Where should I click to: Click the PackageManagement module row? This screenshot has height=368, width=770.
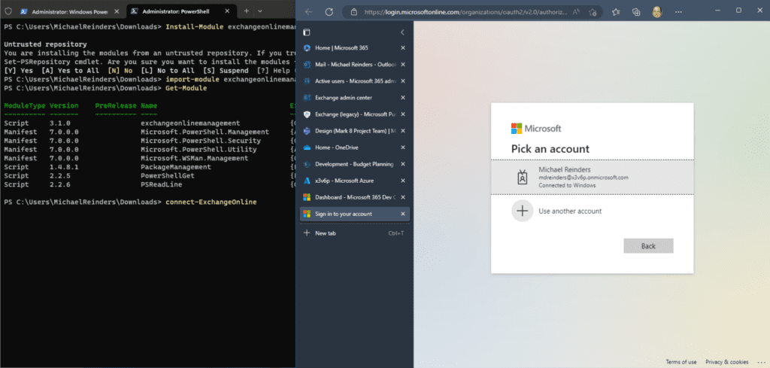coord(150,166)
